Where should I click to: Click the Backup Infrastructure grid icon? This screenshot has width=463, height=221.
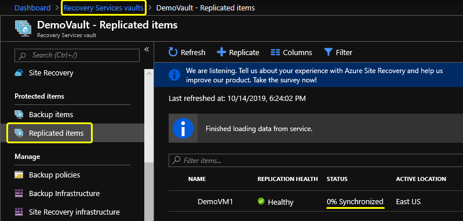19,194
